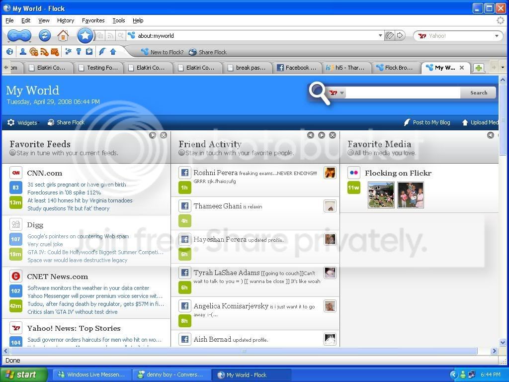Remove the Friend Activity widget
Image resolution: width=509 pixels, height=382 pixels.
click(333, 135)
